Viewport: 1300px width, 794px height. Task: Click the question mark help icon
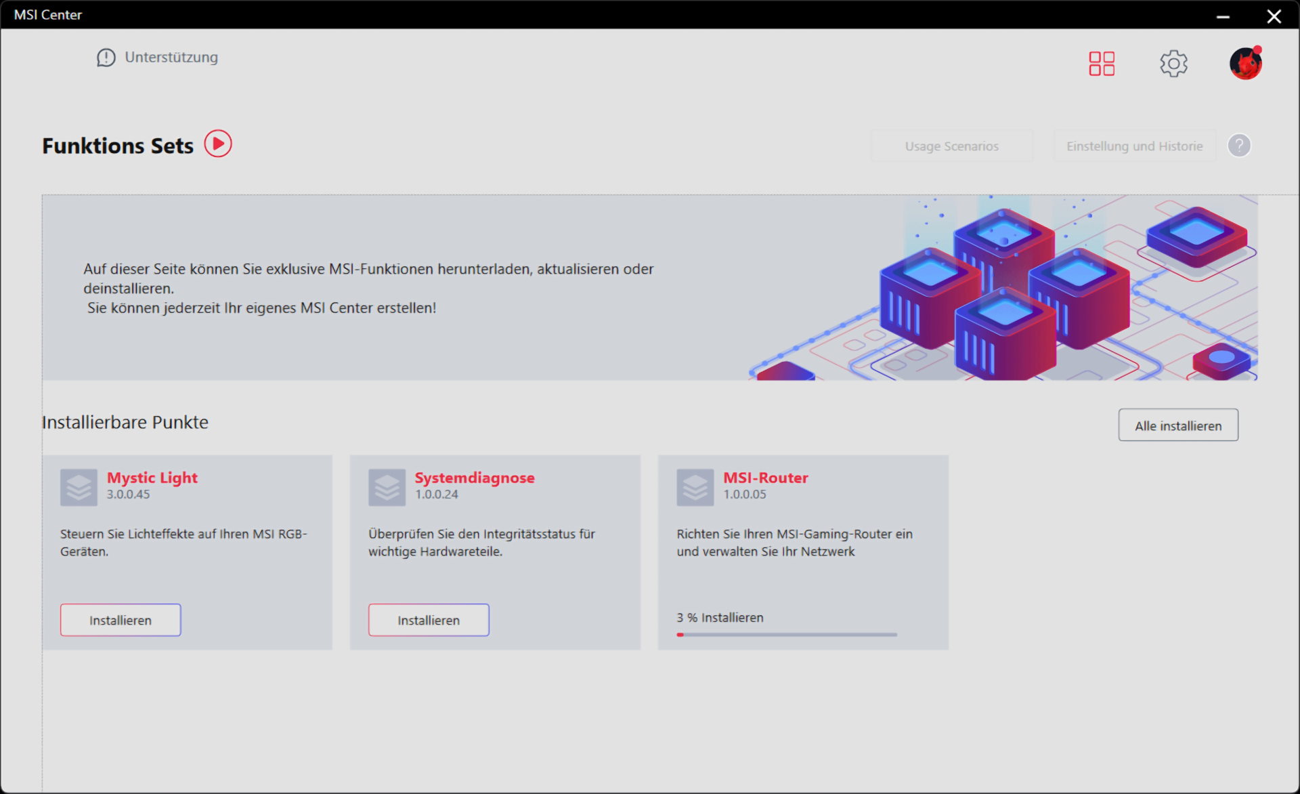click(x=1239, y=146)
